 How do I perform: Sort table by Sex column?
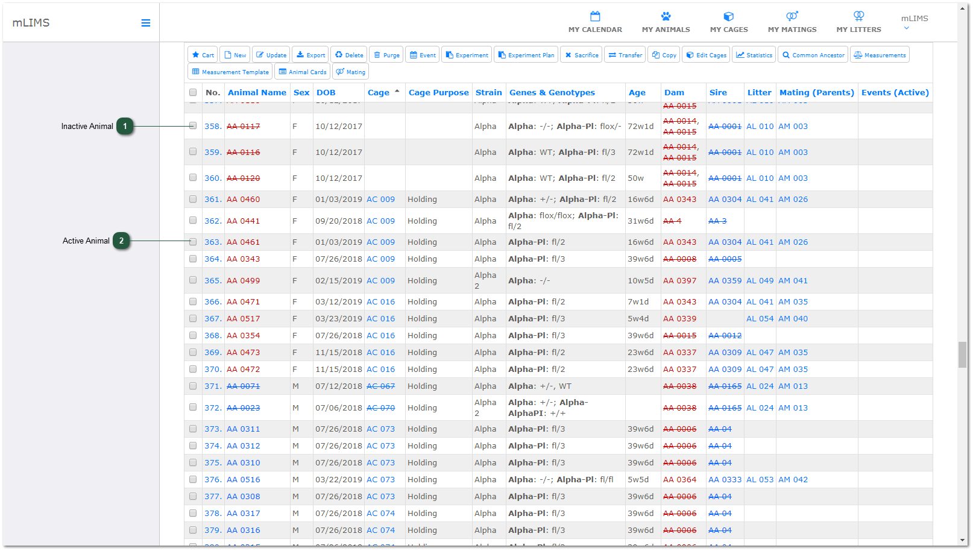301,92
